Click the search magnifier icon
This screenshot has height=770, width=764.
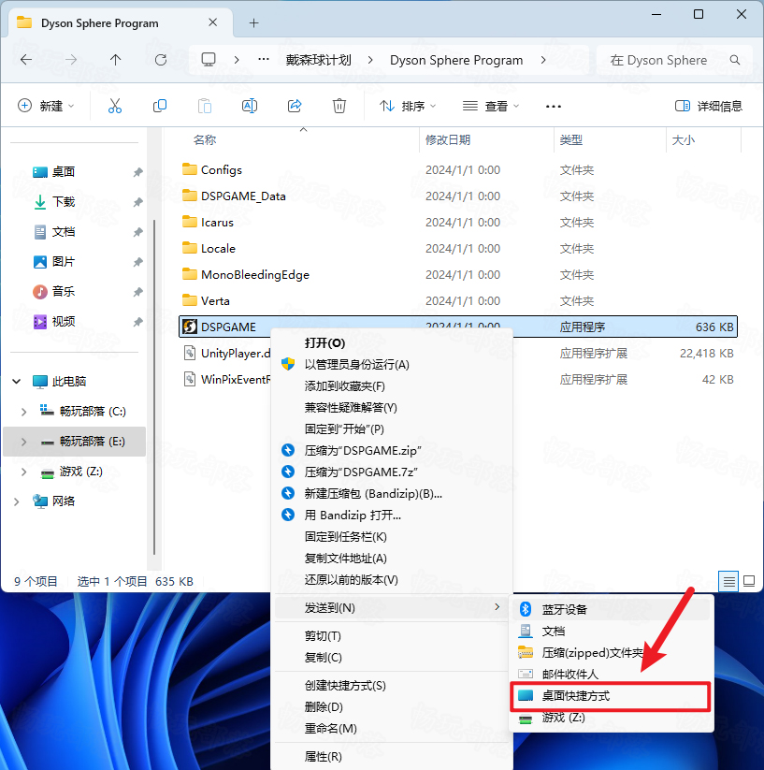pyautogui.click(x=735, y=60)
